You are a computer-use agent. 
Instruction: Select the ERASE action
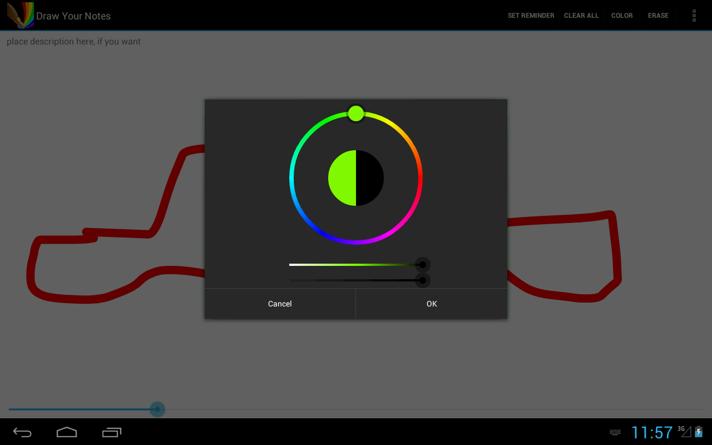pos(658,16)
